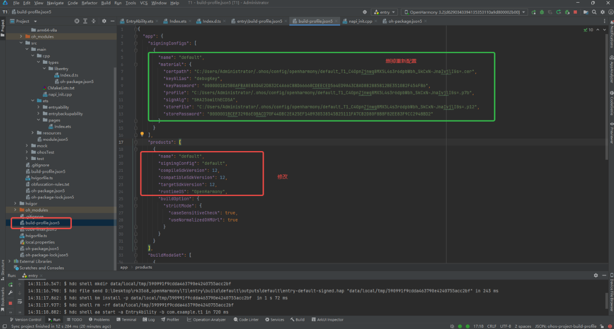
Task: Expand the hvigor folder node
Action: point(15,203)
